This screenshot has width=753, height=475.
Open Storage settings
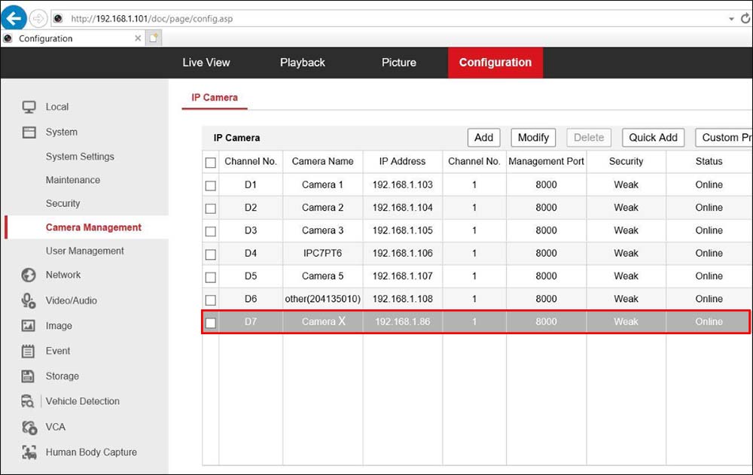62,376
